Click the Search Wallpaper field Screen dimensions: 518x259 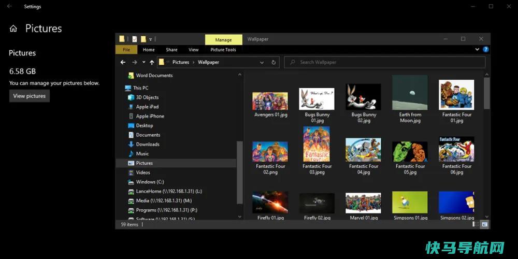tap(385, 62)
